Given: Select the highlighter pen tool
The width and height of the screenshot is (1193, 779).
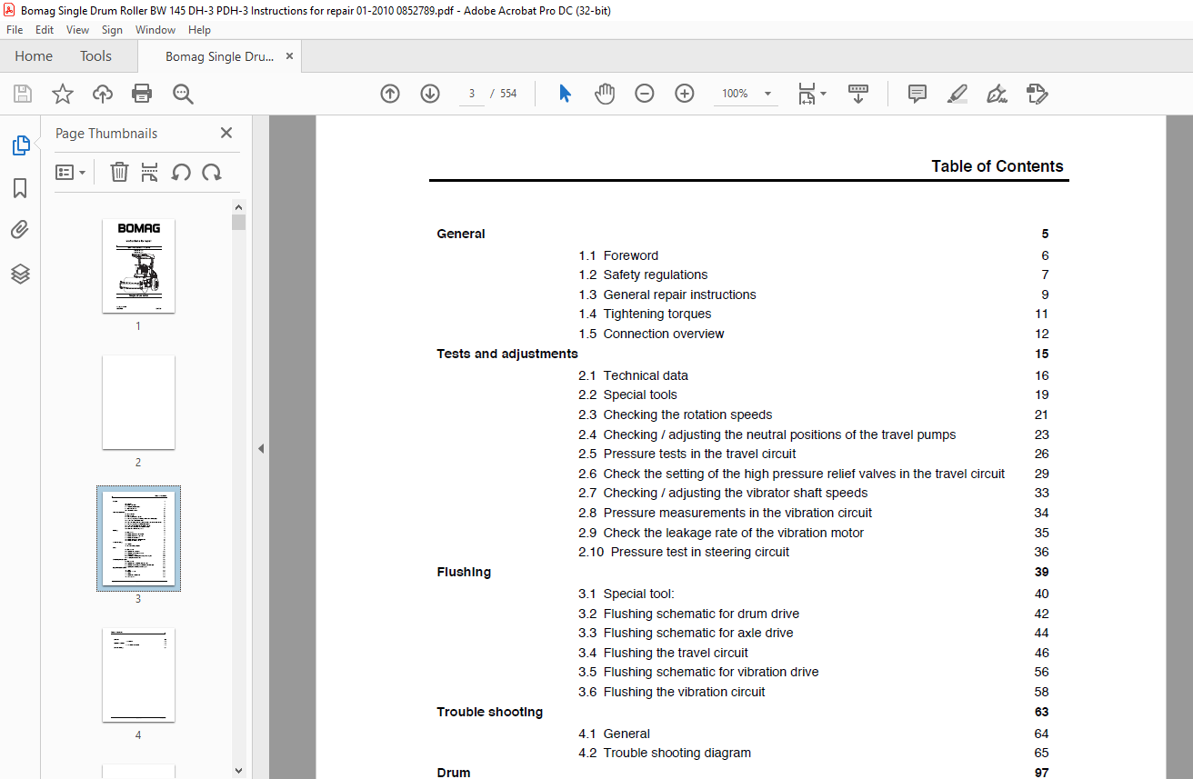Looking at the screenshot, I should (957, 94).
